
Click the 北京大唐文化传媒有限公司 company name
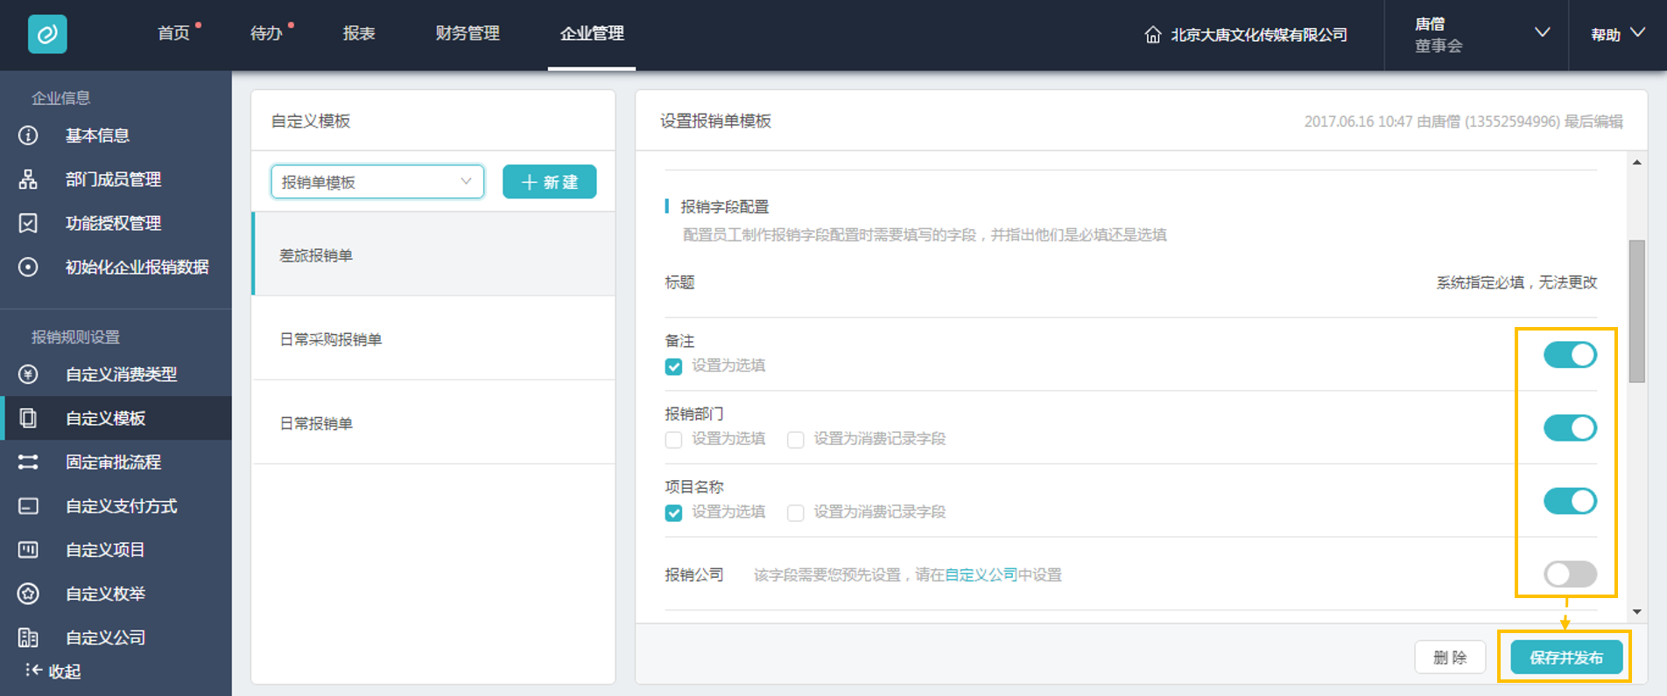click(x=1259, y=35)
